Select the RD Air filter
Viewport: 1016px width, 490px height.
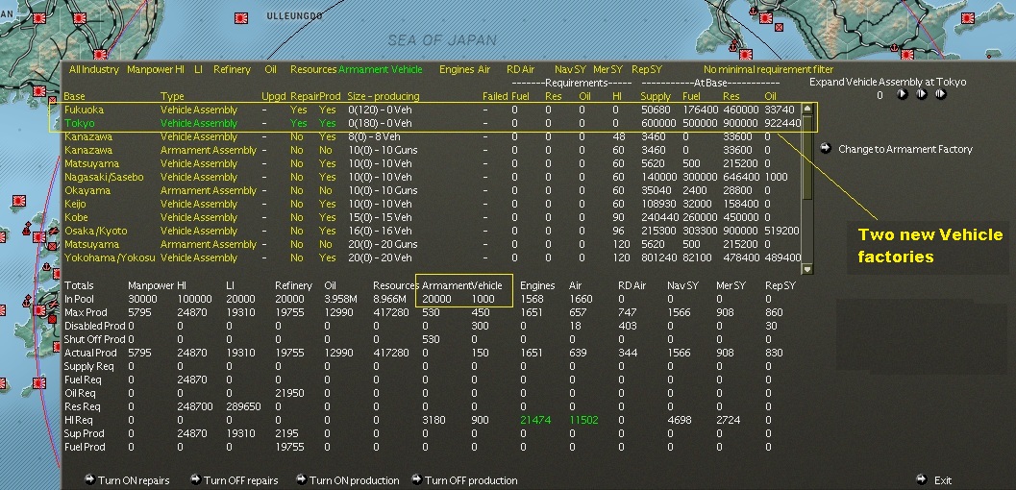[520, 69]
